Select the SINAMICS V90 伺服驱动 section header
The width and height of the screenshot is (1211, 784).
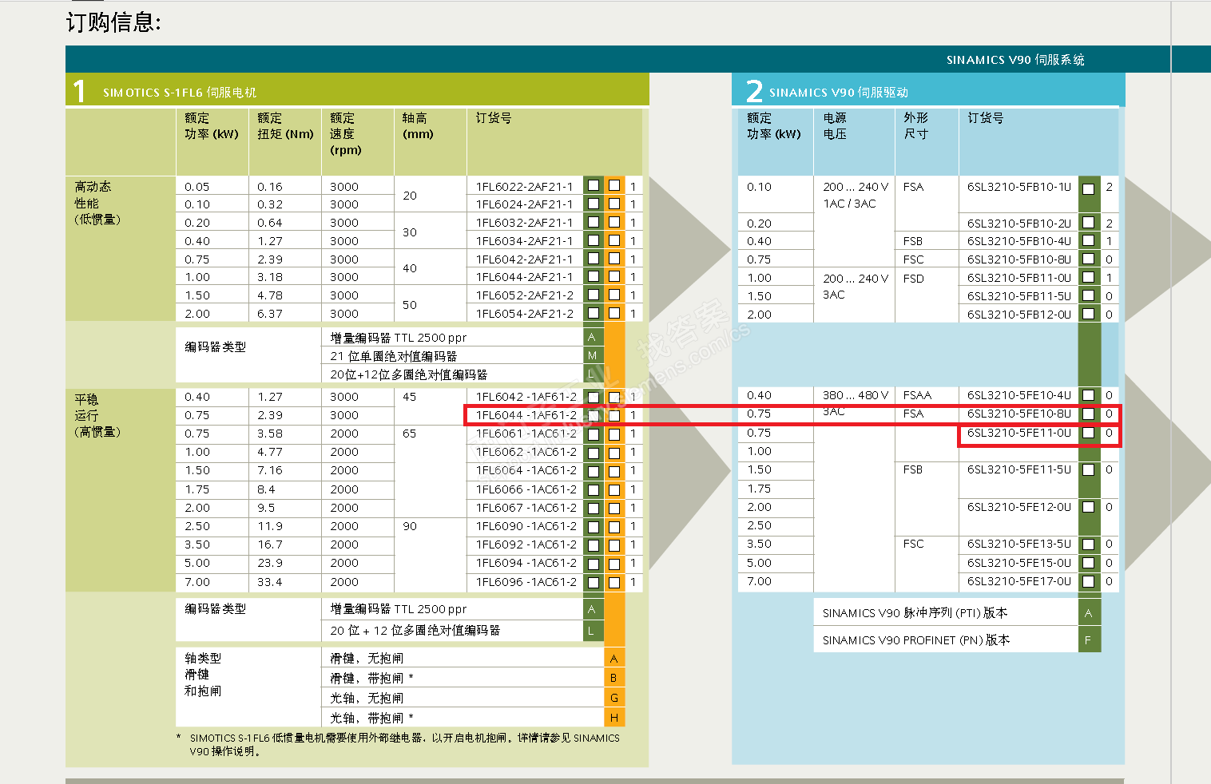tap(839, 93)
